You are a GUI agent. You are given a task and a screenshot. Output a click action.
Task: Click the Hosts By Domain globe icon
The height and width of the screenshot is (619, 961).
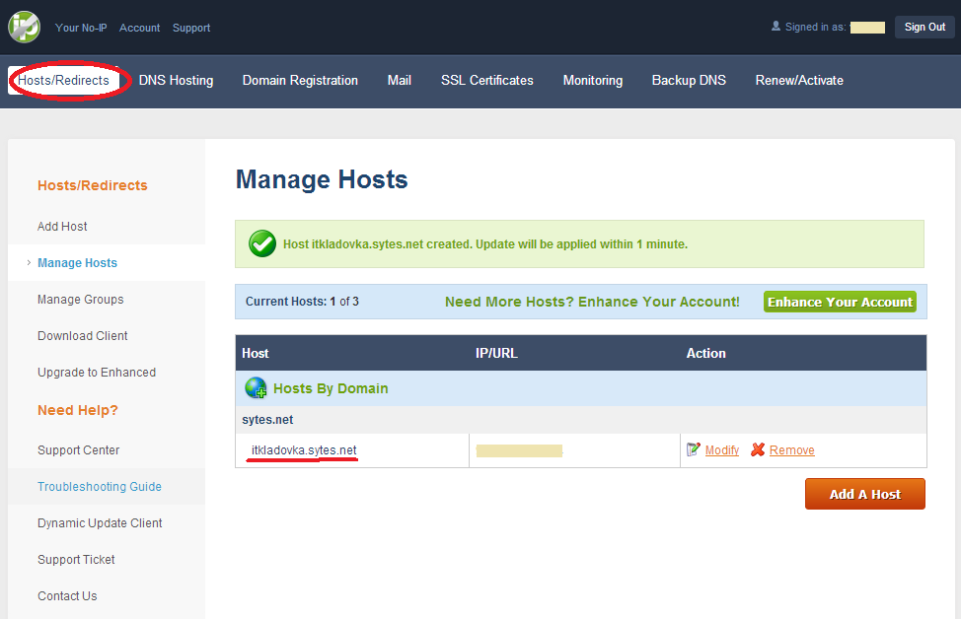(x=256, y=388)
